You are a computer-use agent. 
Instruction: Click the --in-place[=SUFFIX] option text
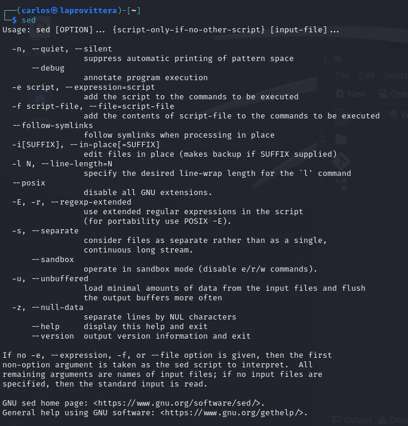(x=115, y=145)
